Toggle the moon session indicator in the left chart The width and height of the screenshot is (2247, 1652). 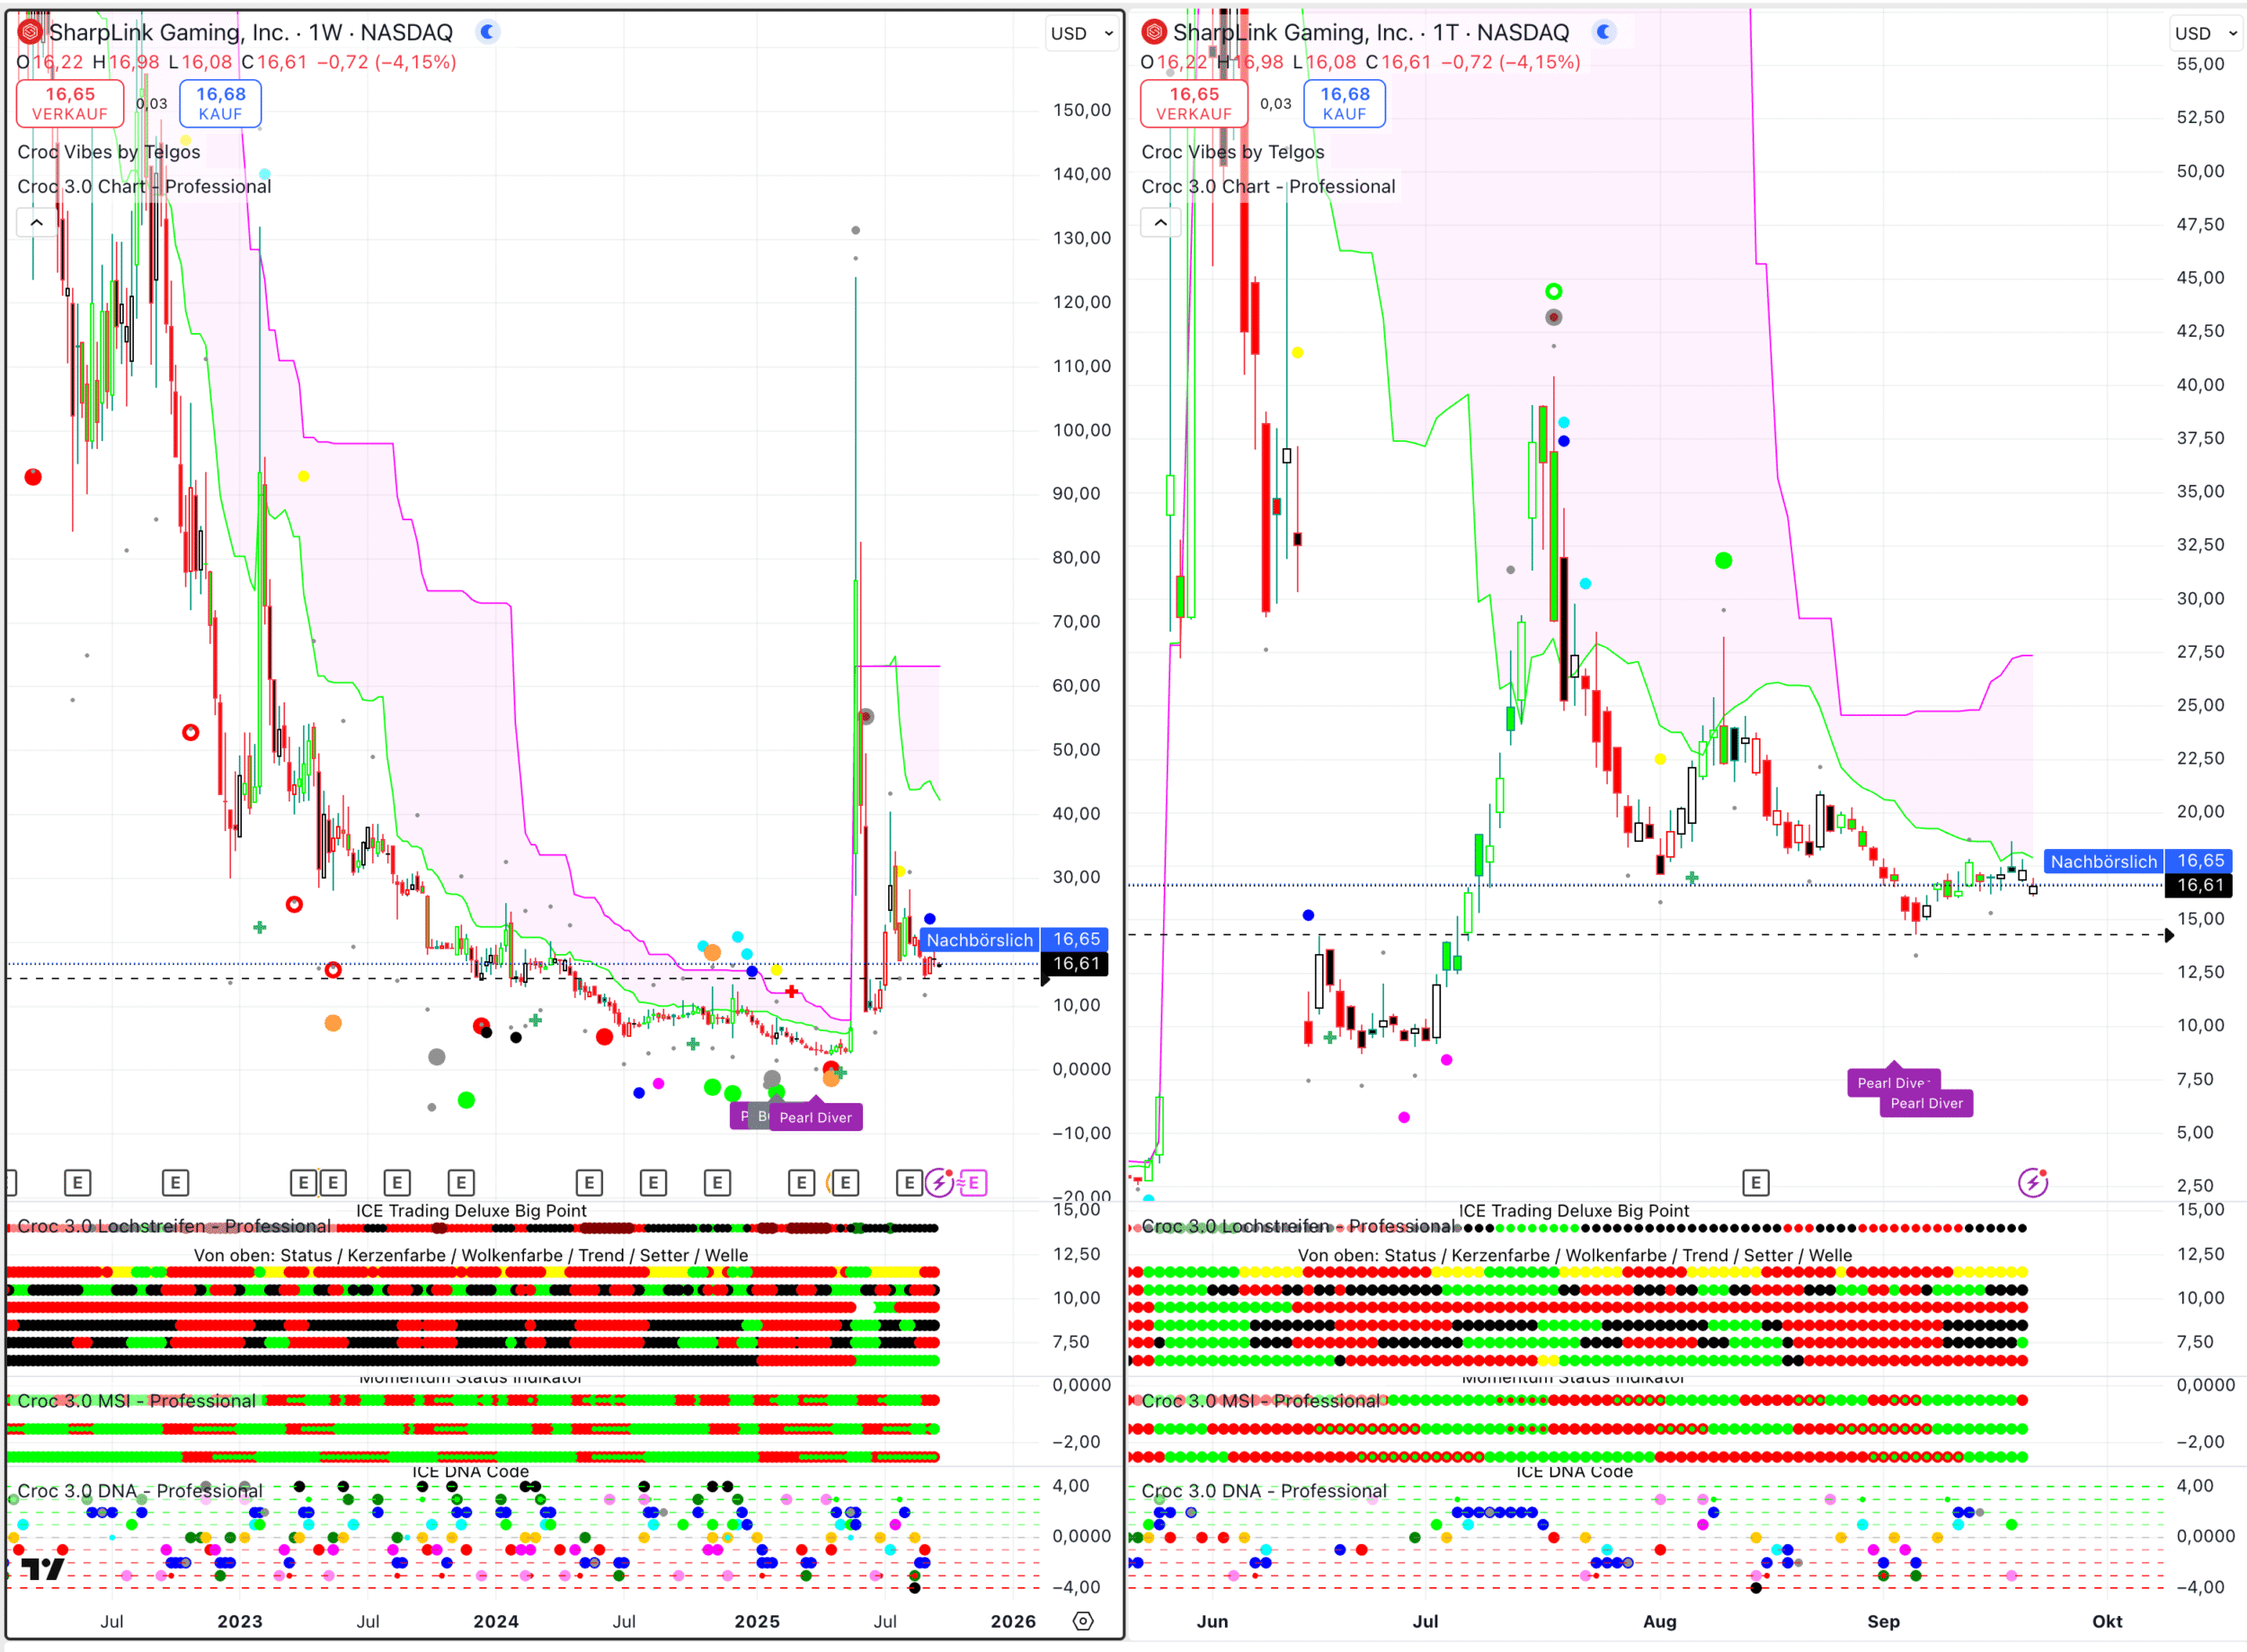tap(487, 32)
